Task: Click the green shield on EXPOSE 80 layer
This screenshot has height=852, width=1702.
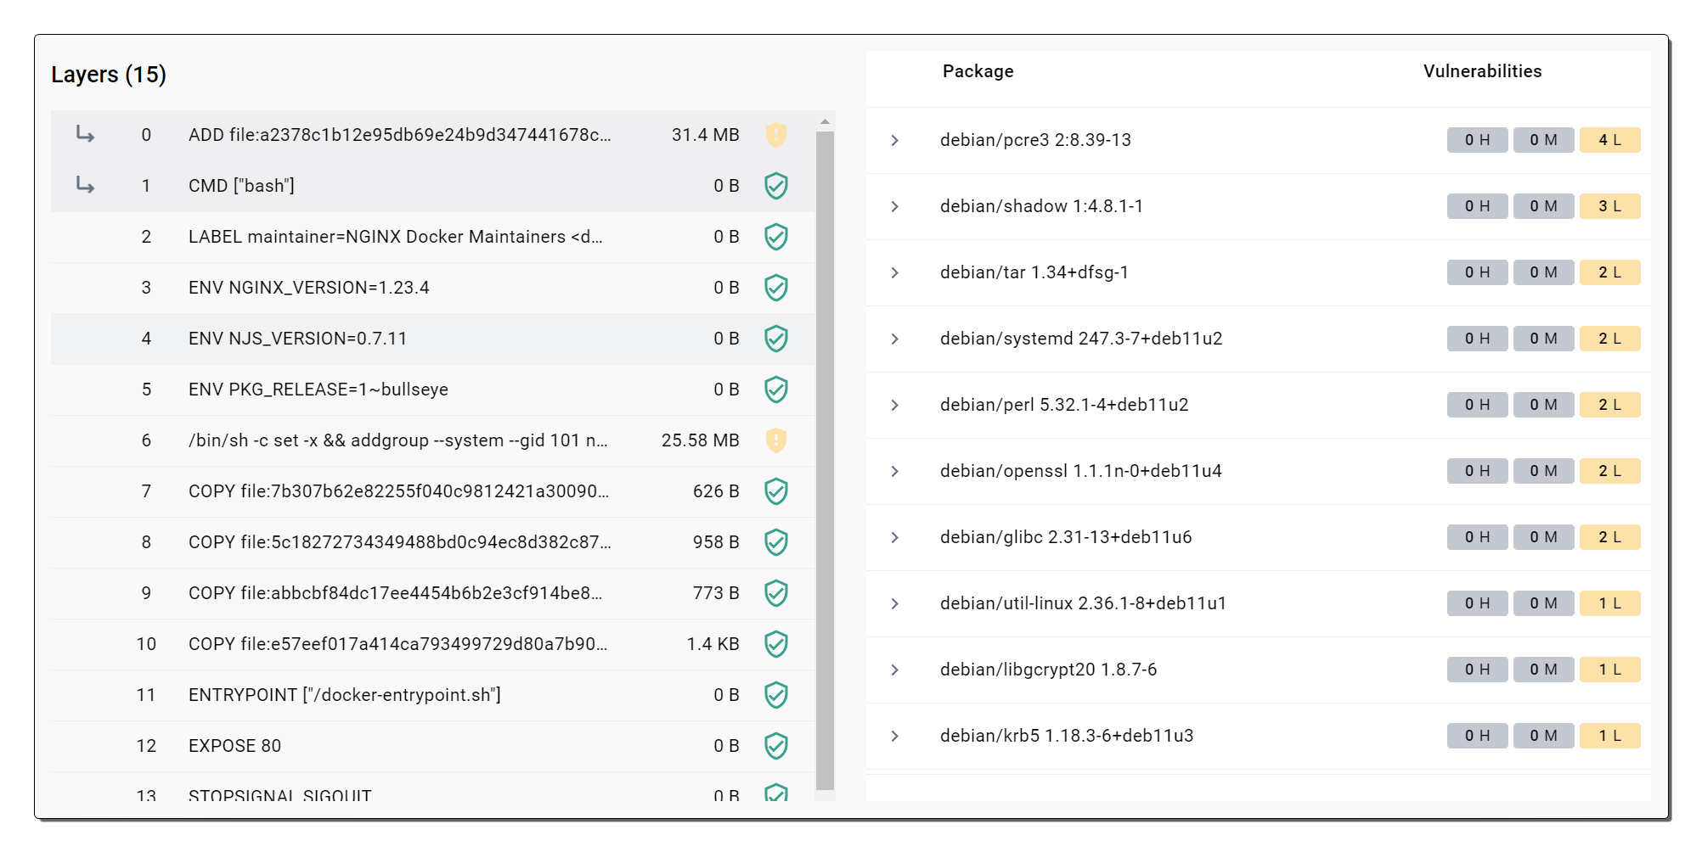Action: point(775,746)
